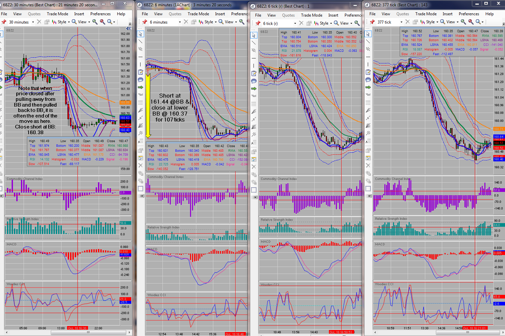Open the 377 tick timeframe dropdown
505x336 pixels.
pos(401,22)
